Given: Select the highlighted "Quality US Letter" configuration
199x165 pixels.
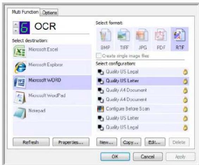Looking at the screenshot, I should pyautogui.click(x=143, y=81).
